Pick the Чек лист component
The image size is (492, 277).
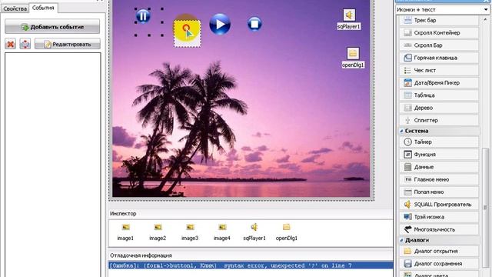pyautogui.click(x=439, y=70)
